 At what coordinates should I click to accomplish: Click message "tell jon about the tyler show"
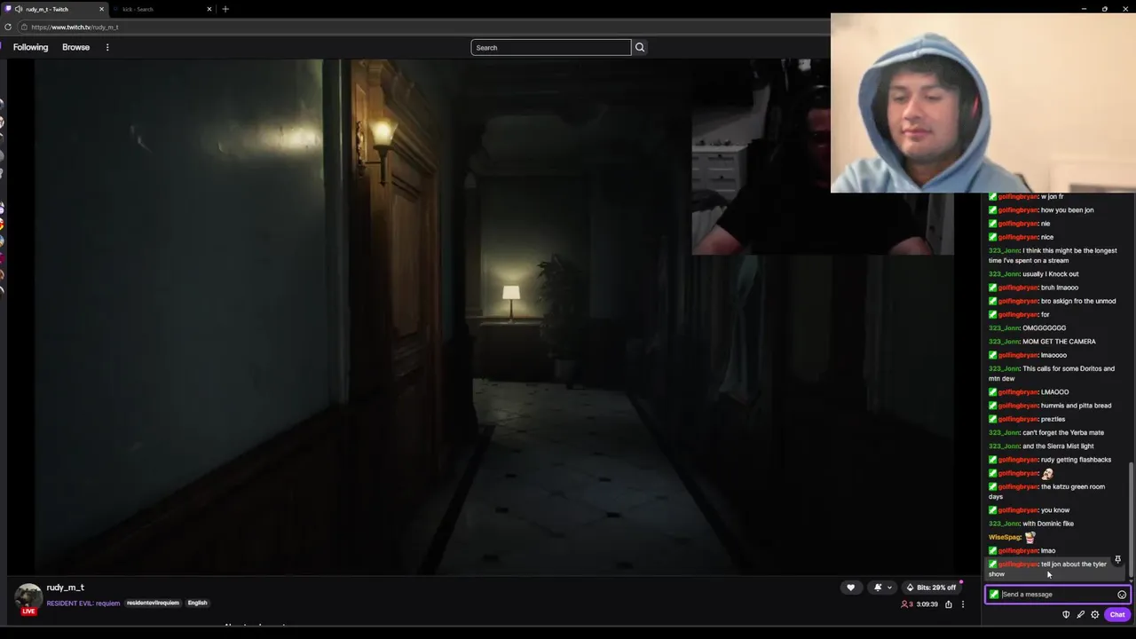(1047, 569)
